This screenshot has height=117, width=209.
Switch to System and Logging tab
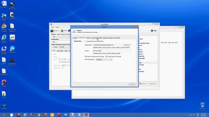[x=108, y=38]
